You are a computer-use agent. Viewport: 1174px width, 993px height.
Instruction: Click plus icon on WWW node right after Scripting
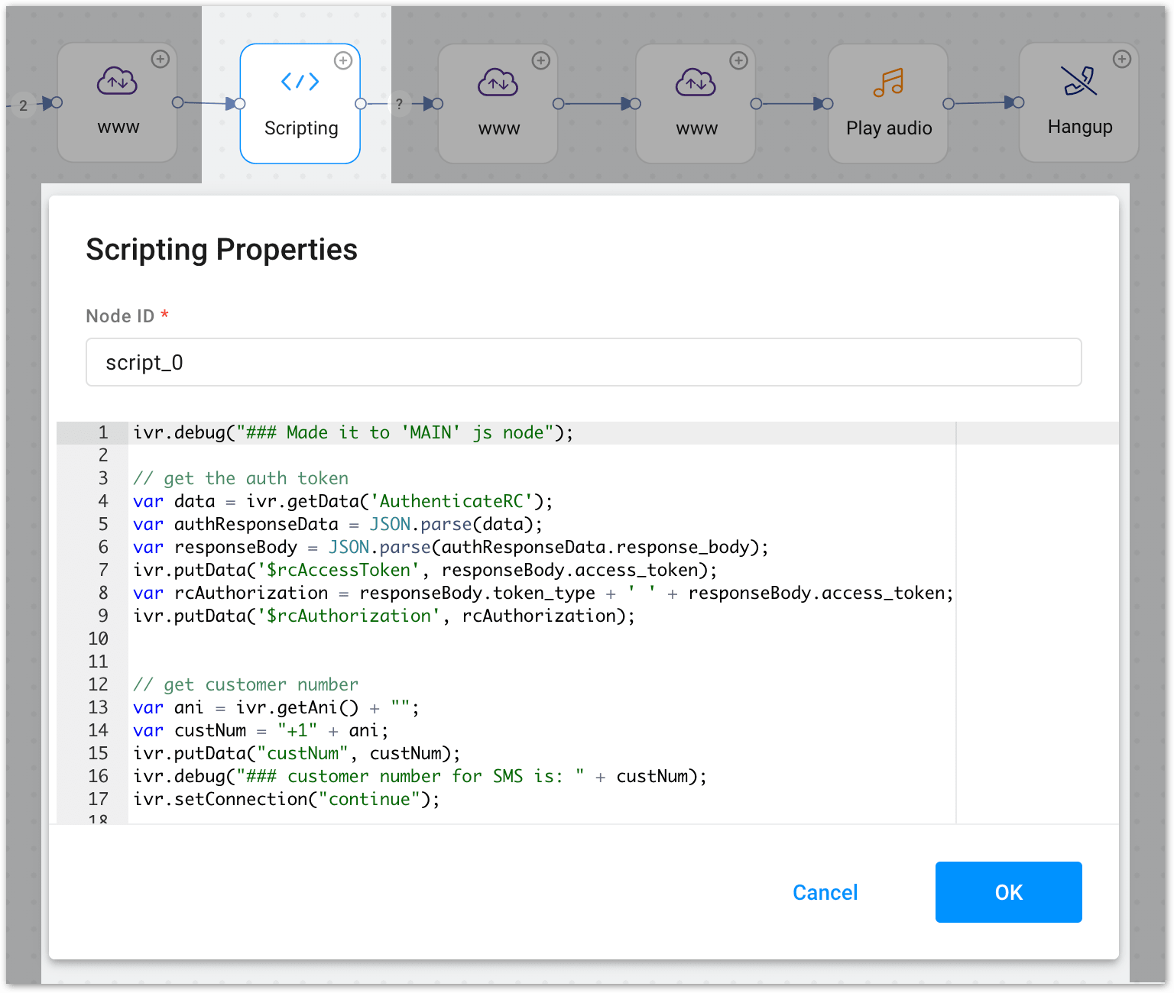(x=541, y=61)
